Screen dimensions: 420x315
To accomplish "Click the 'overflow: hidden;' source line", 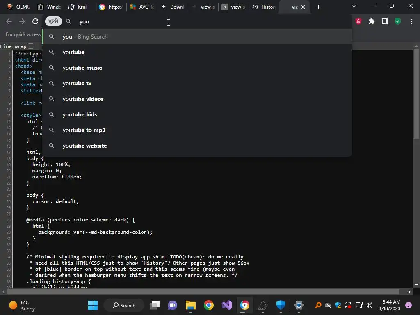I will coord(57,177).
